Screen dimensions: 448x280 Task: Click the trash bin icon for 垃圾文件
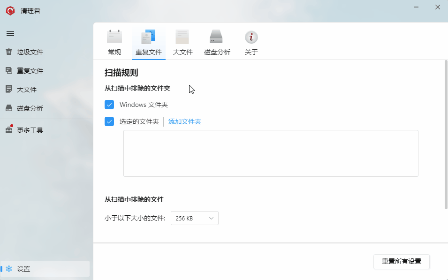[9, 52]
